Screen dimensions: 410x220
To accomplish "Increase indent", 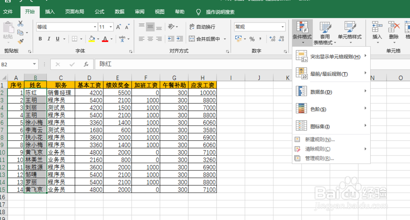I will click(180, 39).
